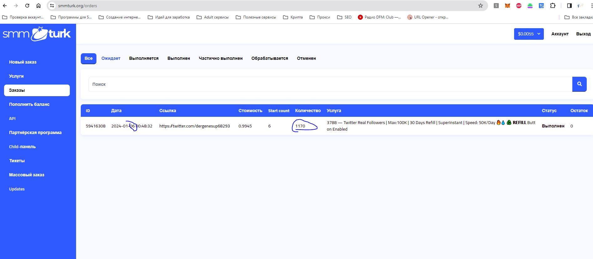Viewport: 593px width, 259px height.
Task: Open the Chrome profile avatar
Action: click(580, 6)
